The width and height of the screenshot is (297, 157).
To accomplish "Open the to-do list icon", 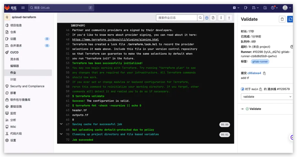I will [x=265, y=8].
